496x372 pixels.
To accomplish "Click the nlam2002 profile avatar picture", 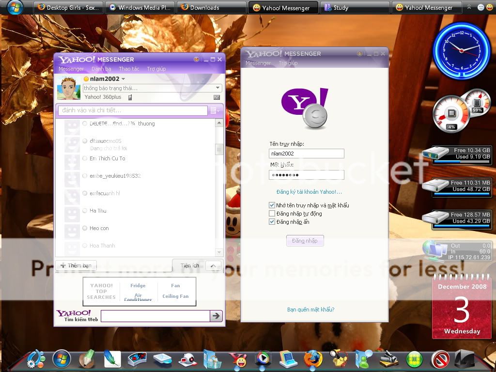I will (69, 88).
